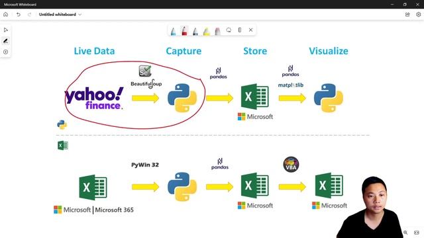Select the round VBA icon
The image size is (424, 238).
(x=291, y=165)
